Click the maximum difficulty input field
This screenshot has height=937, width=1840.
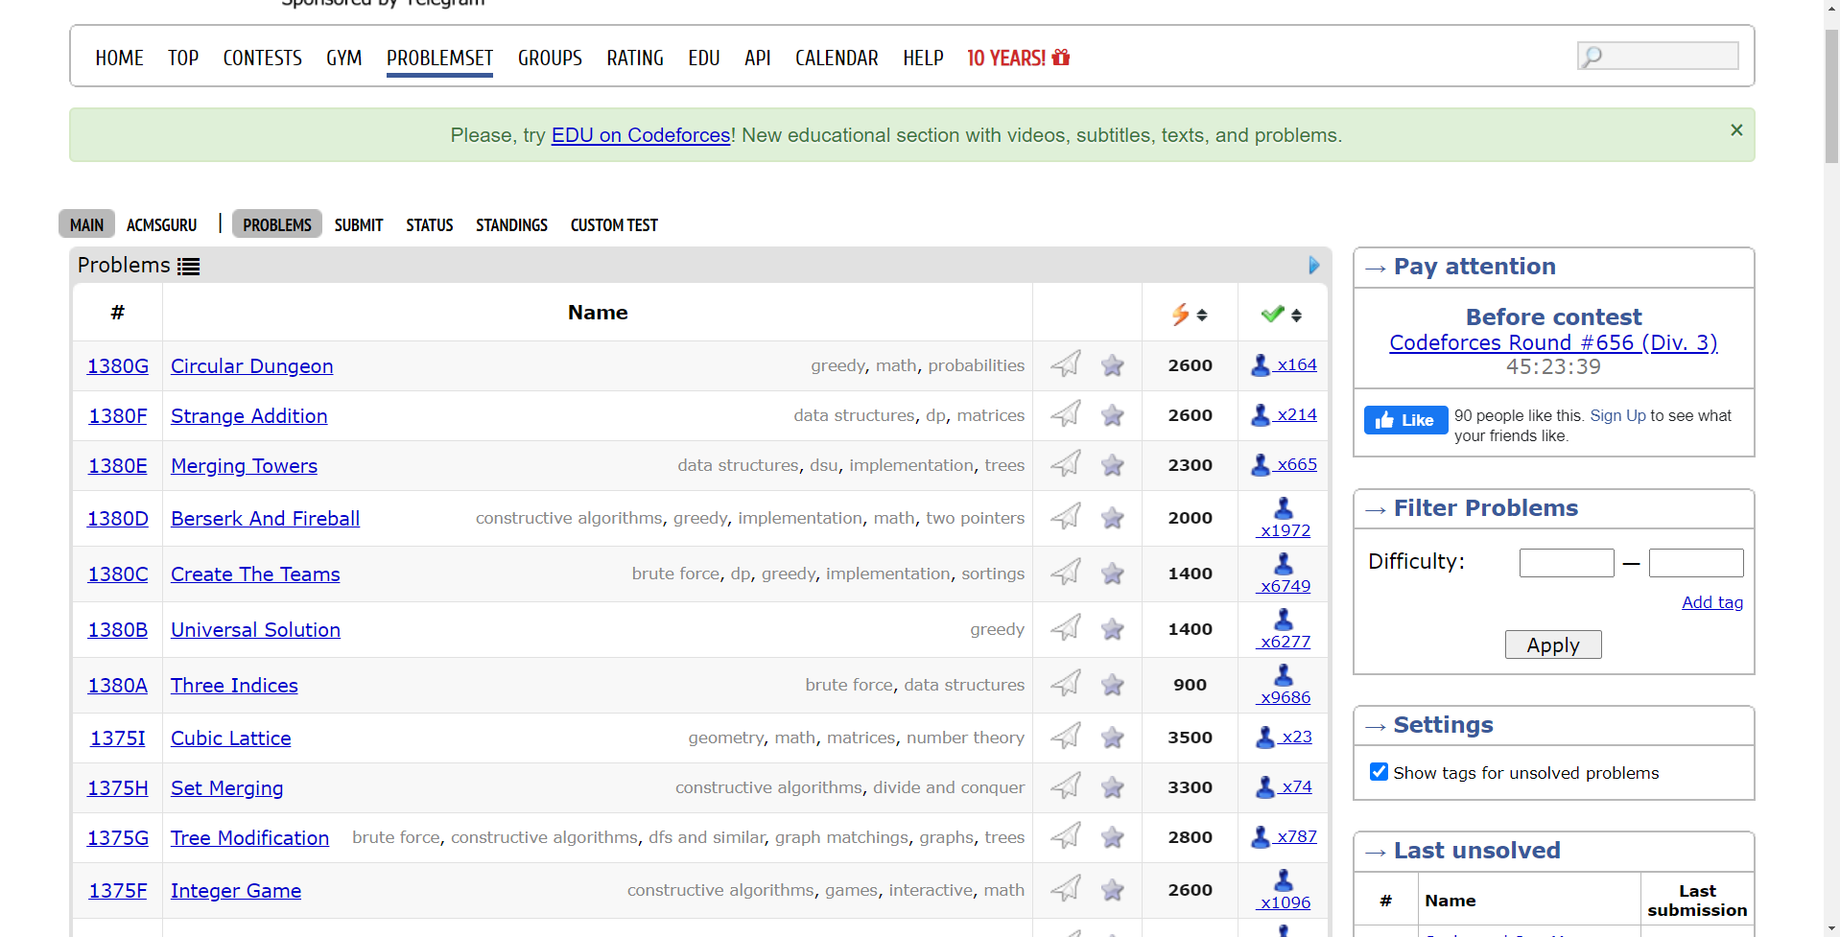click(x=1696, y=563)
